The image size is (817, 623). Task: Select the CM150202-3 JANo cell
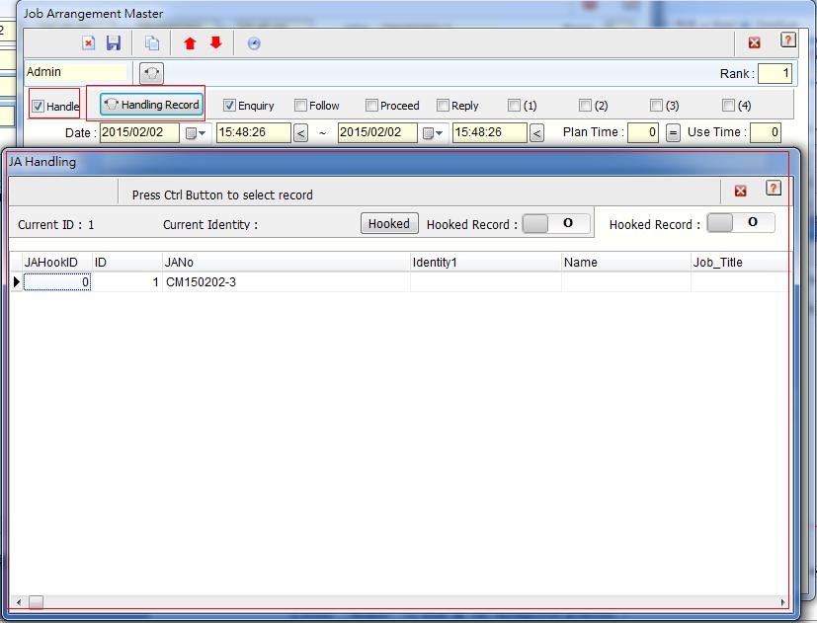[286, 282]
